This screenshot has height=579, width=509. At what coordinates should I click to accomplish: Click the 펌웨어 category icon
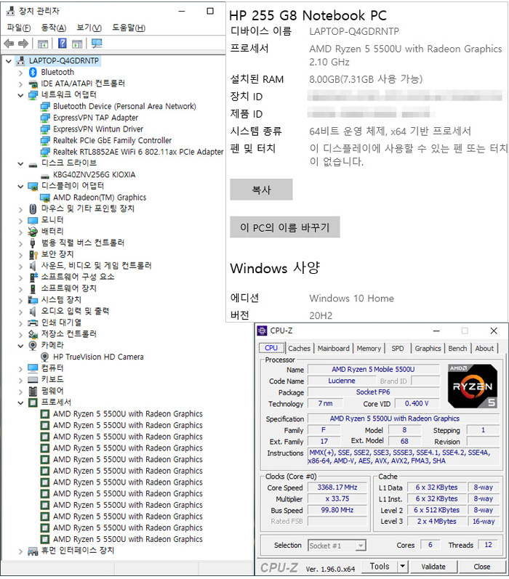33,391
